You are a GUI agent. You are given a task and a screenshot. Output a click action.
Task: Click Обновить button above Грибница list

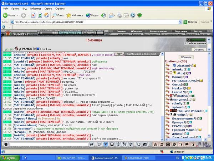(x=186, y=57)
